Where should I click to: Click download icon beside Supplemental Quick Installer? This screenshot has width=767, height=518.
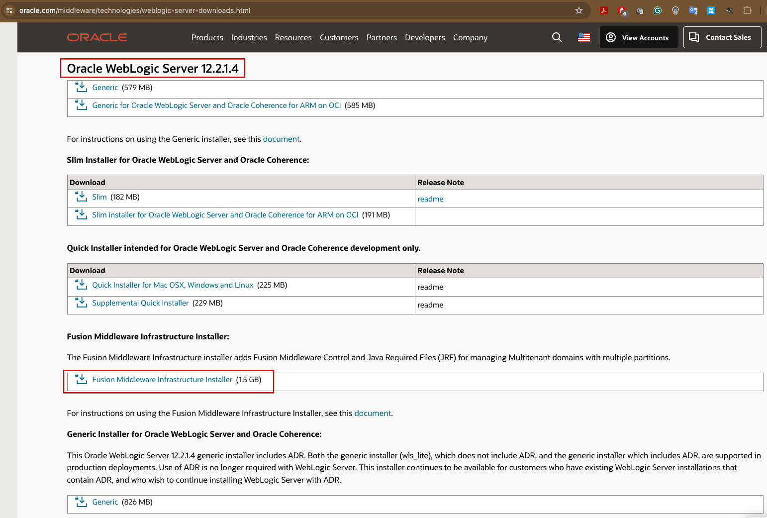[x=81, y=303]
